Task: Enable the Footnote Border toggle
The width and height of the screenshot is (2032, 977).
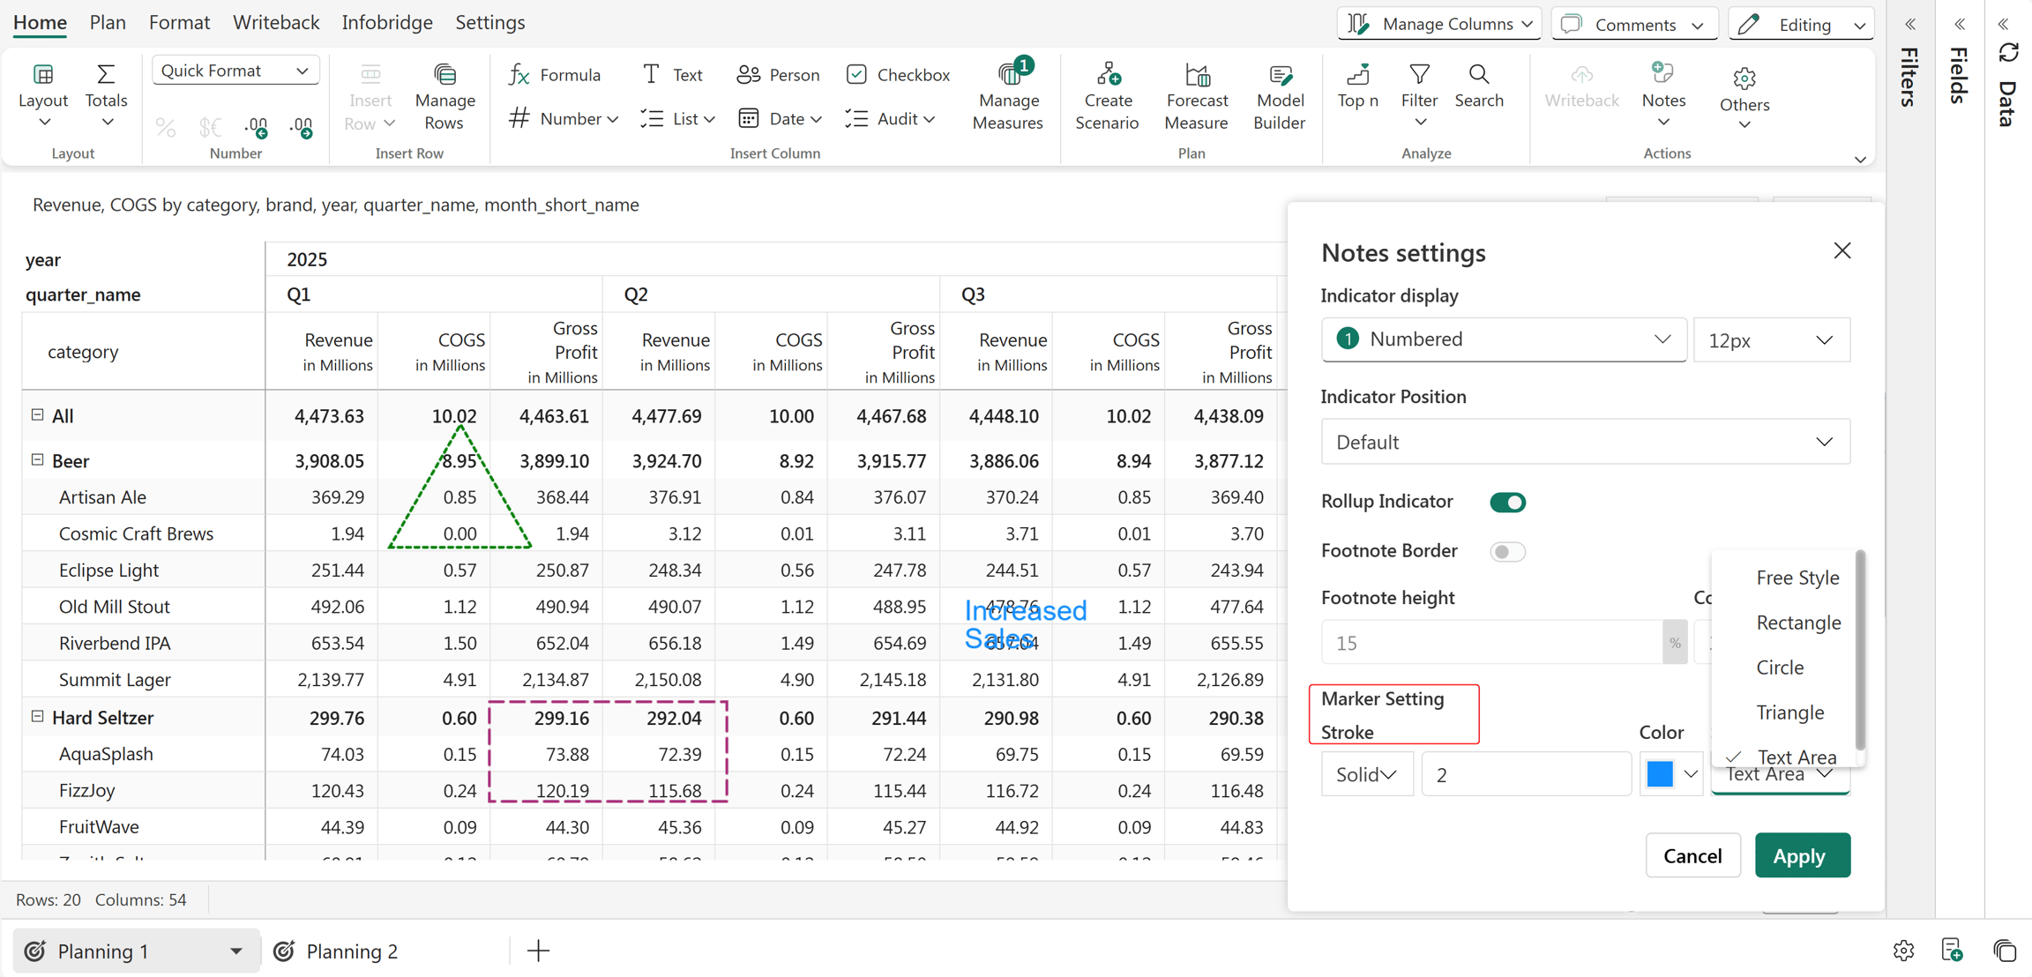Action: click(1507, 551)
